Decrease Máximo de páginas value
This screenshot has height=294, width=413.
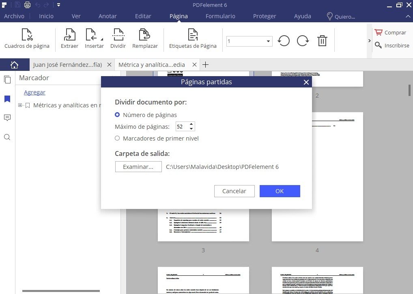point(191,129)
